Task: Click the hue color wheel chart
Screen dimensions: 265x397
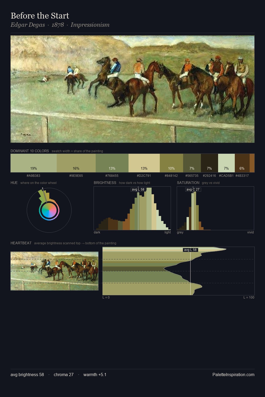Action: 49,210
